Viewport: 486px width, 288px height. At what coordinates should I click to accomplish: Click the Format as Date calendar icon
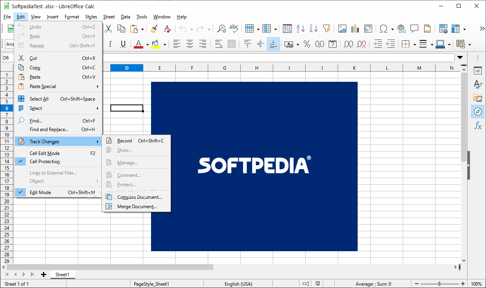(x=333, y=44)
